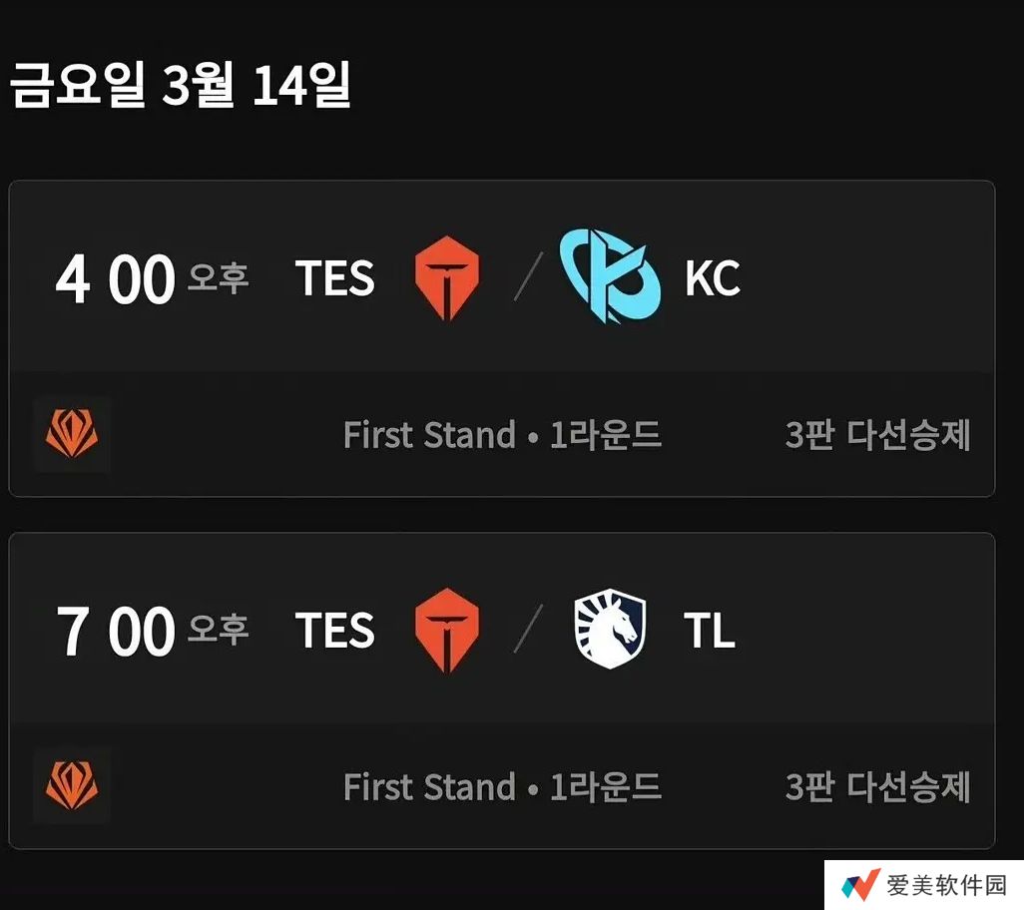Image resolution: width=1024 pixels, height=910 pixels.
Task: Select the TL team name
Action: (x=710, y=631)
